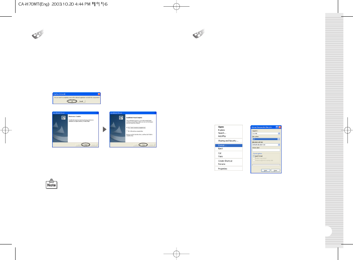Click the Volume label text field
Viewport: 353px width, 260px height.
pos(266,150)
